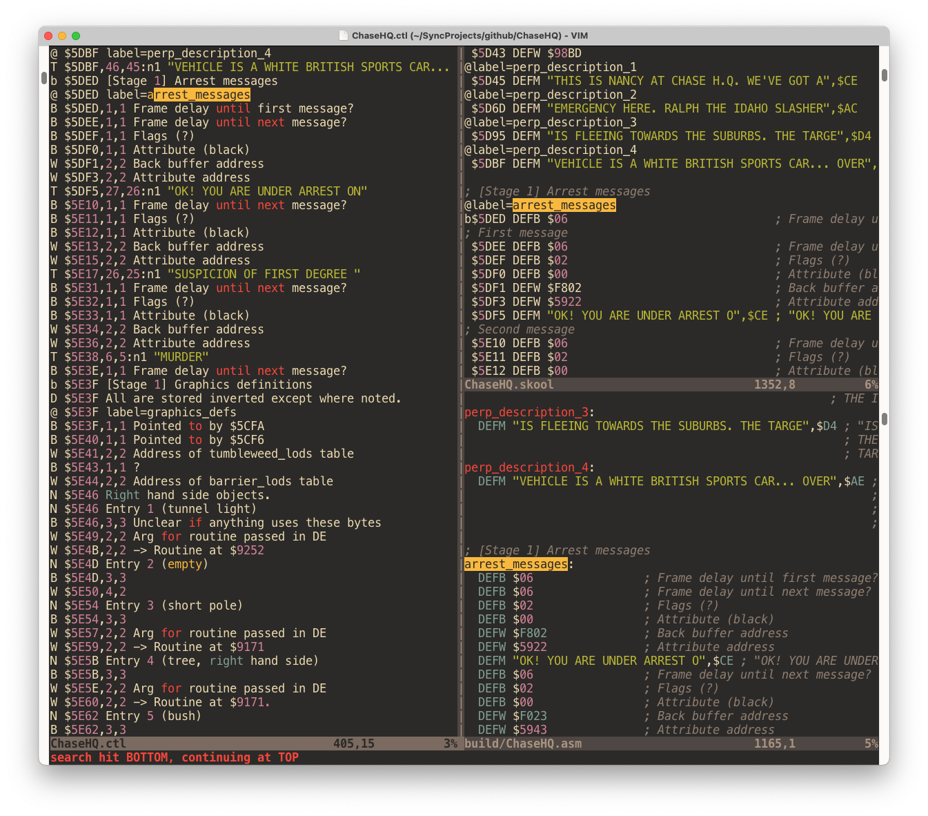Click the 'Address of tumbleweed_lods table' line
Image resolution: width=928 pixels, height=816 pixels.
202,454
